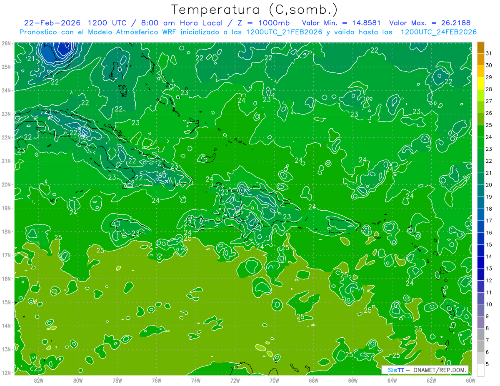
Task: Click the latitude label 18N
Action: point(6,232)
